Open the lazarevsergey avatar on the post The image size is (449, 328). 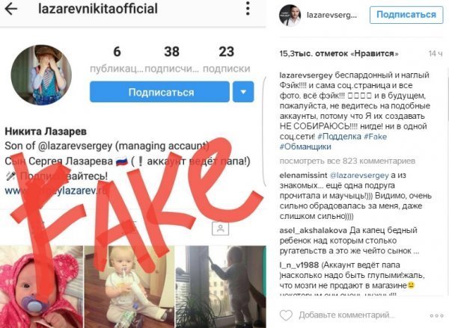click(290, 15)
